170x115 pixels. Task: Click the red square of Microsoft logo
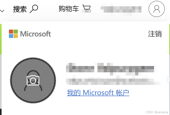pyautogui.click(x=11, y=31)
